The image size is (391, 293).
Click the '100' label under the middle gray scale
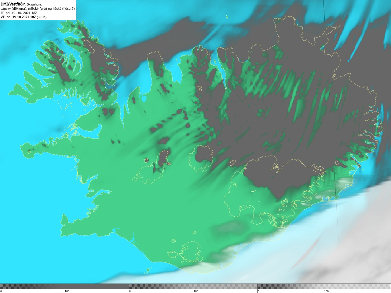[196, 291]
